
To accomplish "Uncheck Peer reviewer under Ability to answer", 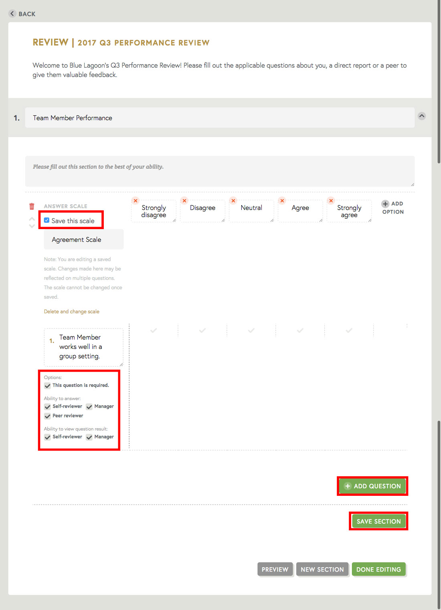I will point(47,416).
